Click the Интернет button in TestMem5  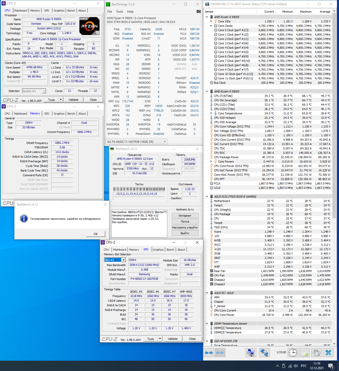tap(185, 216)
